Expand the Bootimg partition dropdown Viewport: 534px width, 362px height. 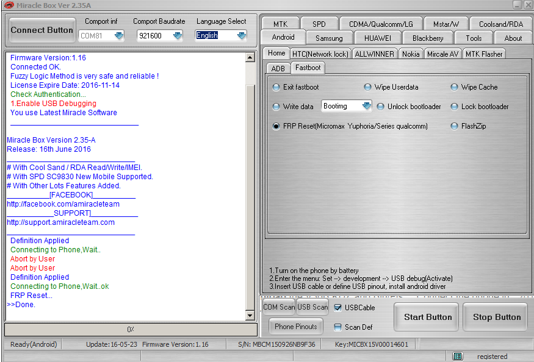click(366, 106)
